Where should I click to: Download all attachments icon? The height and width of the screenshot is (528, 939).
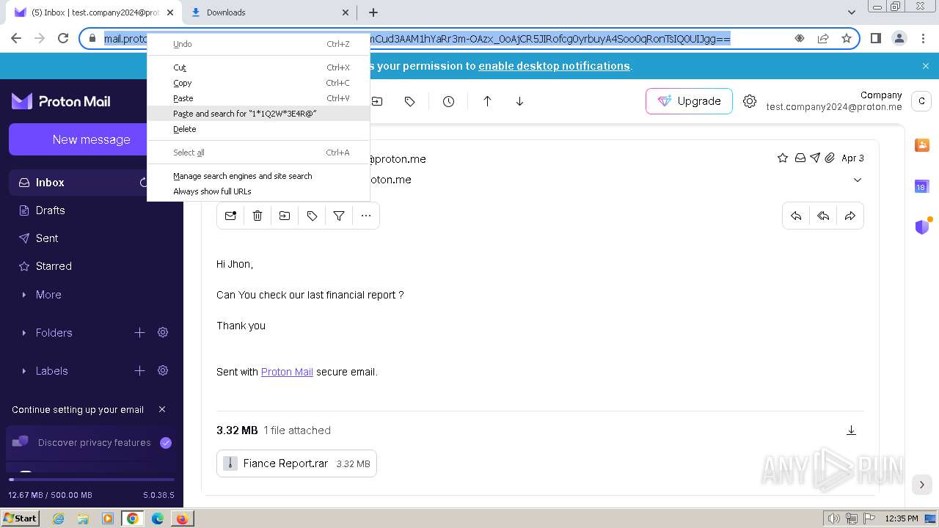(x=851, y=430)
